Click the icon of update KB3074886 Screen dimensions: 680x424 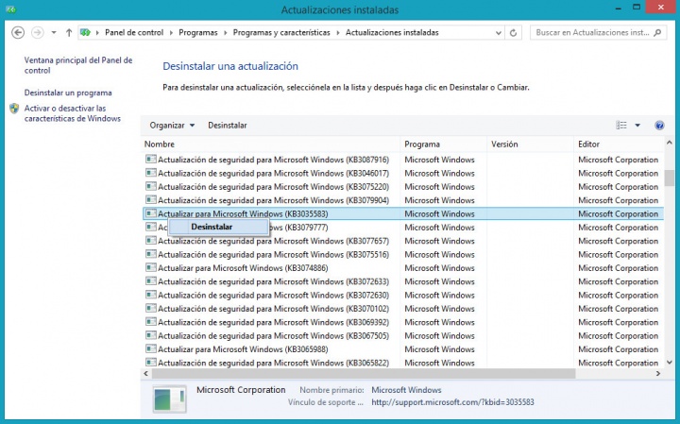point(151,267)
